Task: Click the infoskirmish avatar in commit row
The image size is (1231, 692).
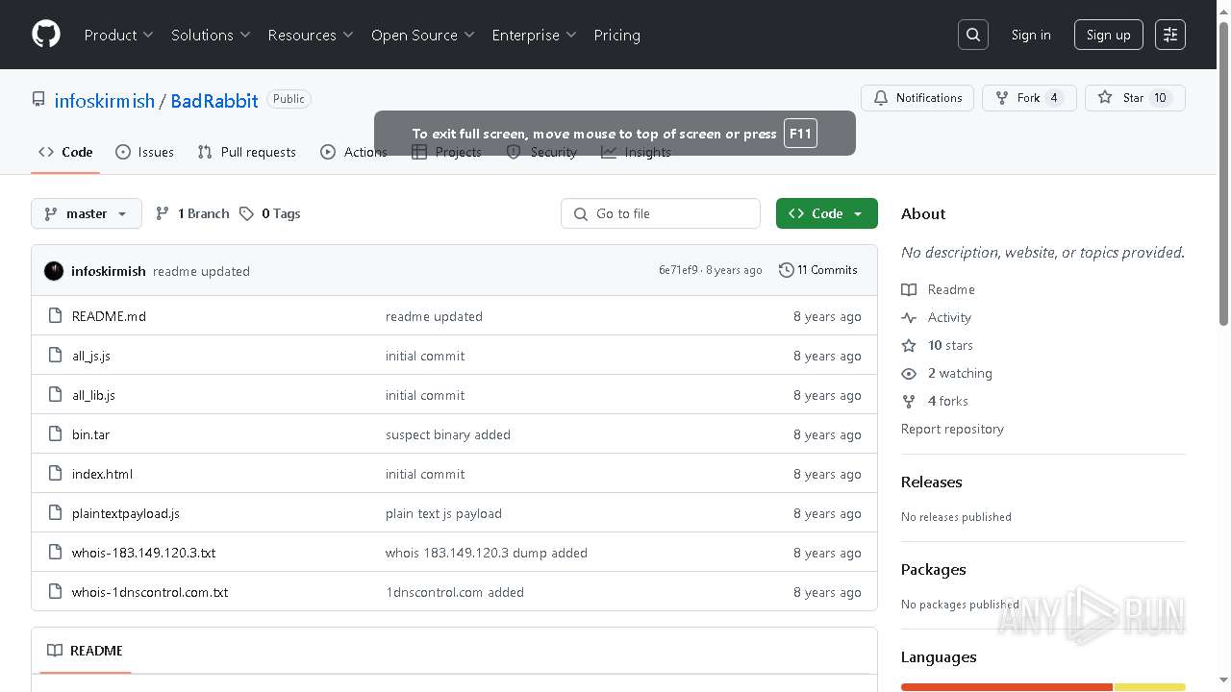Action: pyautogui.click(x=54, y=271)
